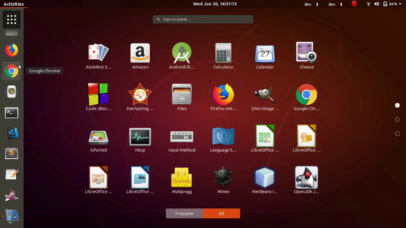Image resolution: width=406 pixels, height=228 pixels.
Task: Launch the Cheese webcam app
Action: click(306, 56)
